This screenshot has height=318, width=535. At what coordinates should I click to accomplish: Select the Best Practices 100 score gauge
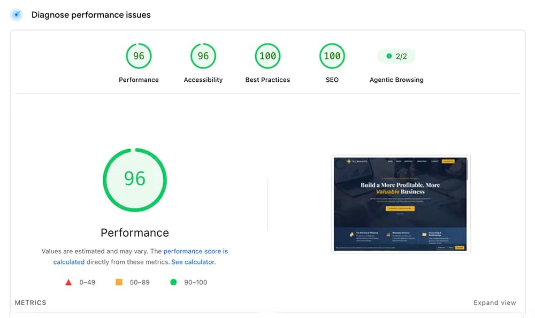tap(267, 56)
